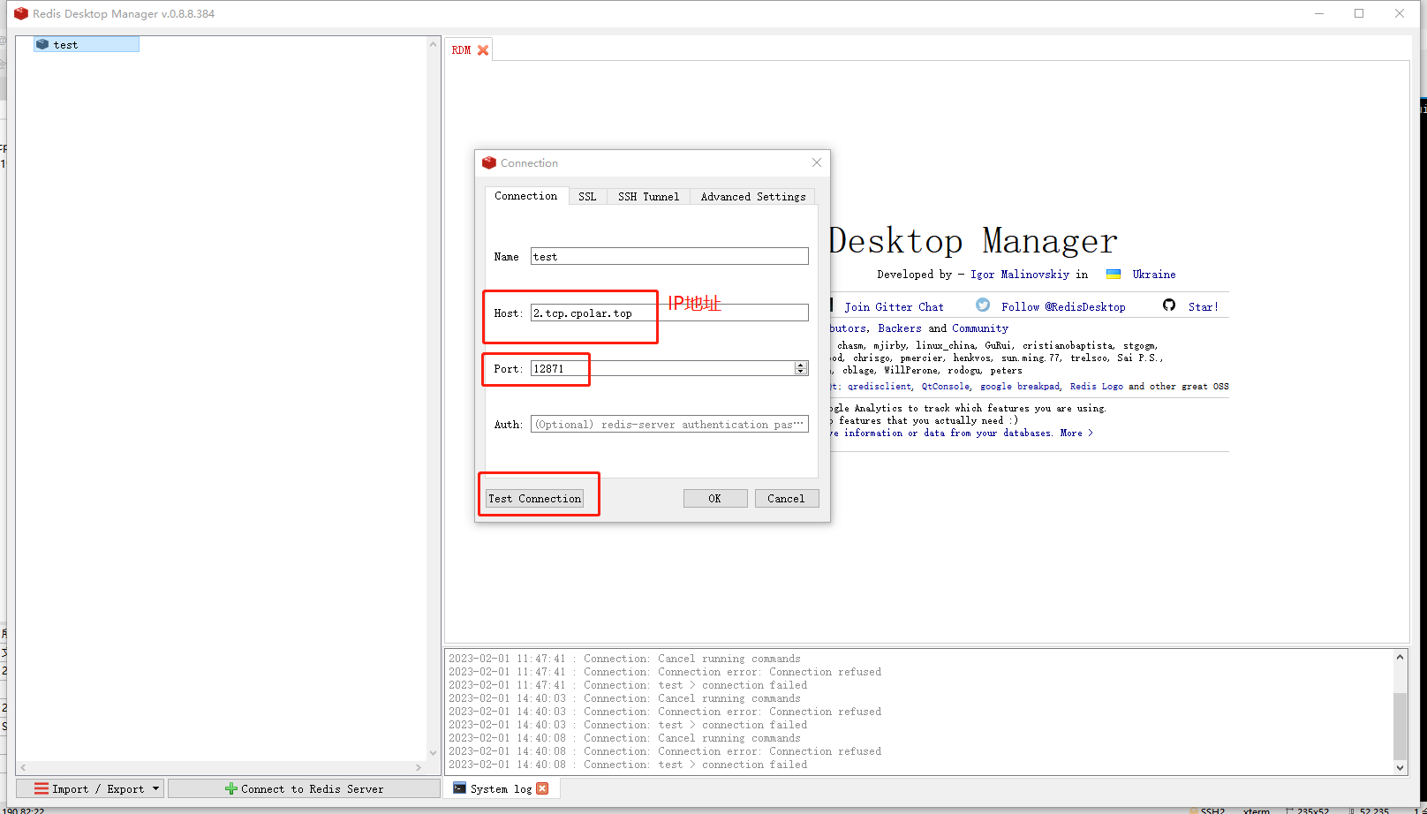Confirm the dialog with OK

715,499
